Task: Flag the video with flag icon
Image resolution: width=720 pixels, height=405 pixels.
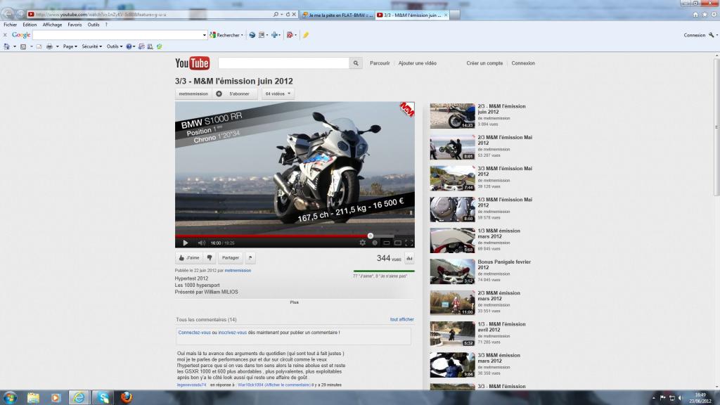Action: [250, 258]
